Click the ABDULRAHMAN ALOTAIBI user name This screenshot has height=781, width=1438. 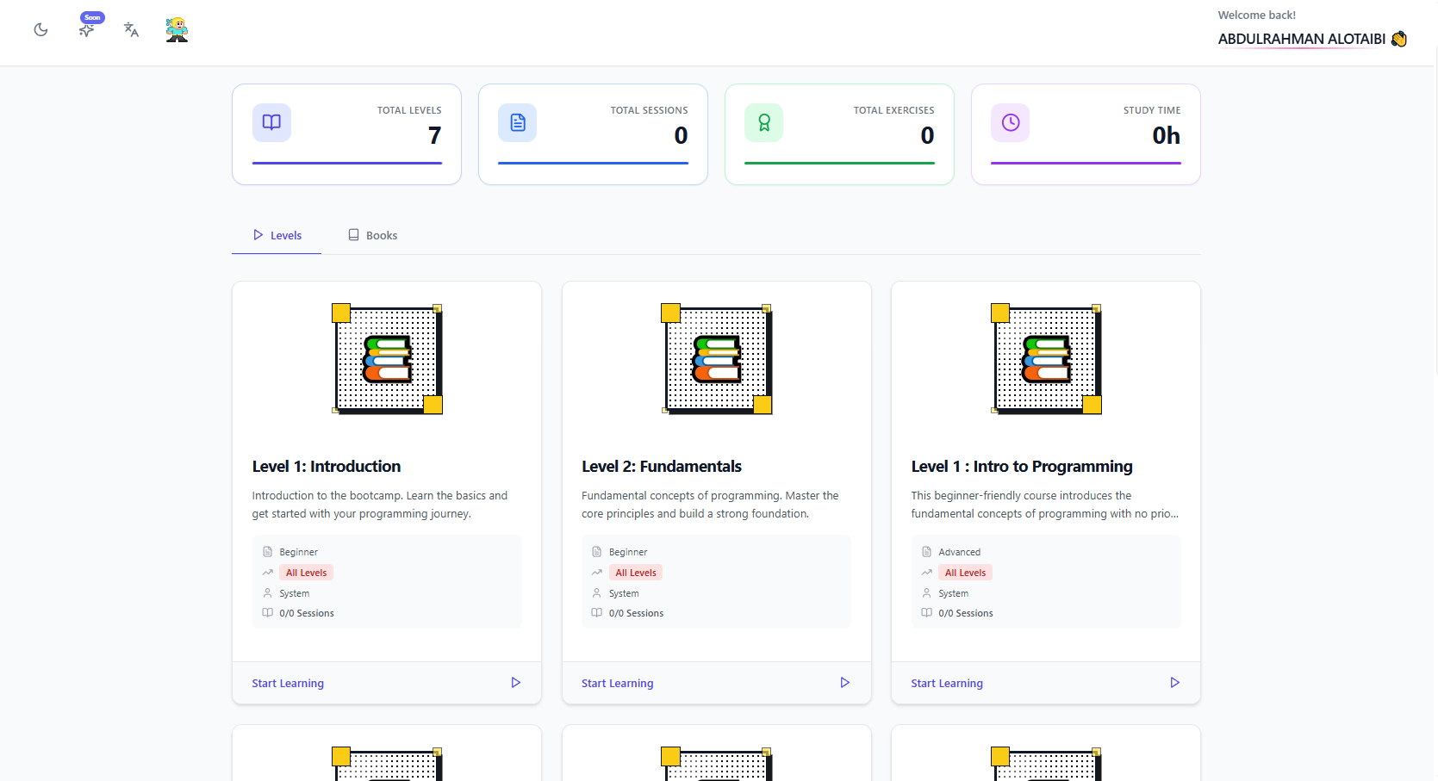1301,39
